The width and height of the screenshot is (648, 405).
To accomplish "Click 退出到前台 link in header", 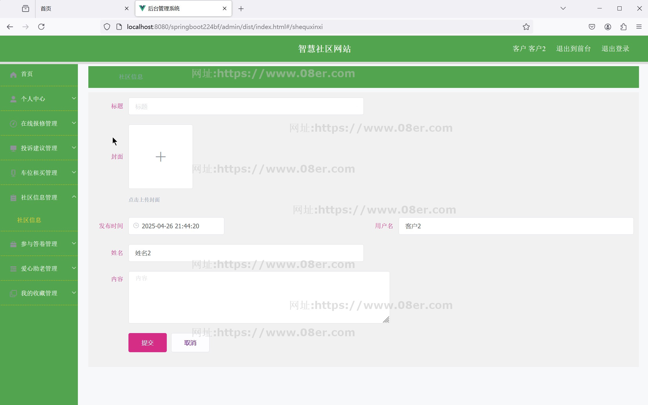I will tap(574, 49).
